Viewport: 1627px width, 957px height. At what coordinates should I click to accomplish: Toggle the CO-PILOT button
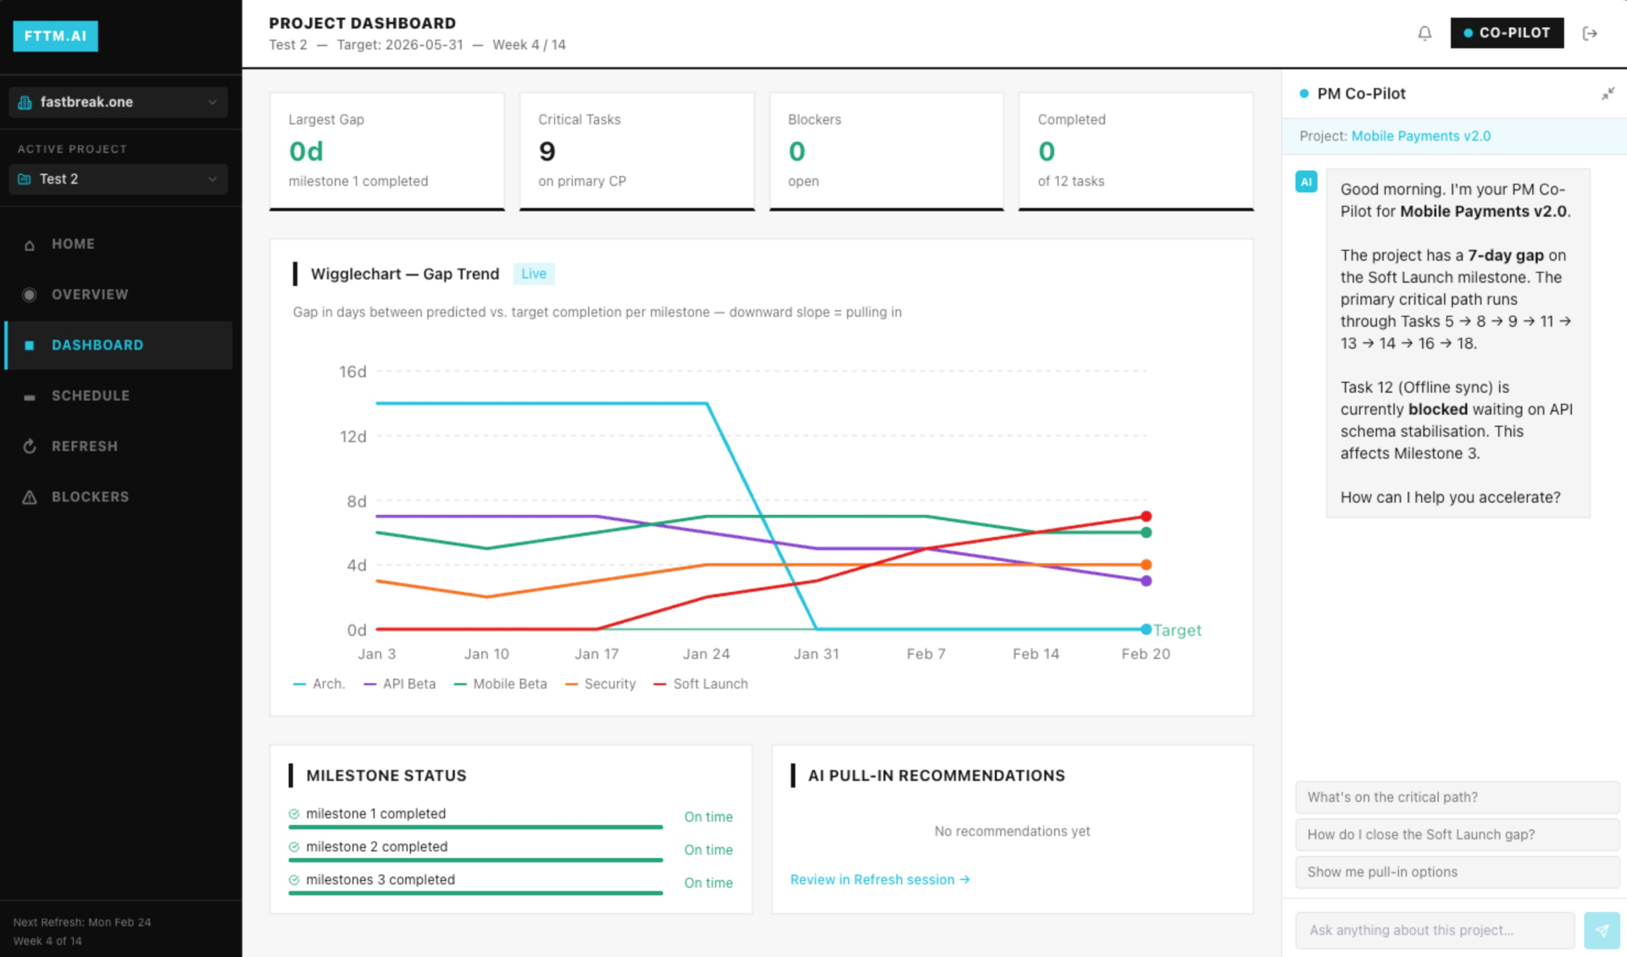click(x=1507, y=33)
